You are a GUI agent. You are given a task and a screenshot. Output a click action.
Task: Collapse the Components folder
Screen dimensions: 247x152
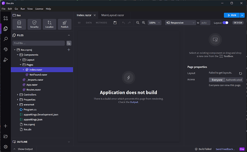[x=18, y=55]
